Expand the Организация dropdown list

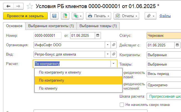[x=108, y=45]
